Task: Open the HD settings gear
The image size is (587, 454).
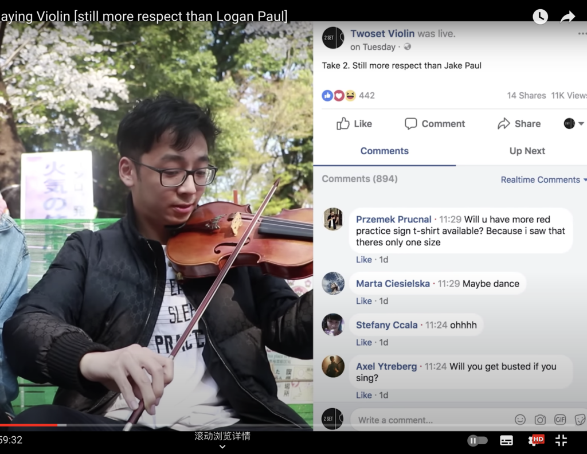Action: click(x=535, y=440)
